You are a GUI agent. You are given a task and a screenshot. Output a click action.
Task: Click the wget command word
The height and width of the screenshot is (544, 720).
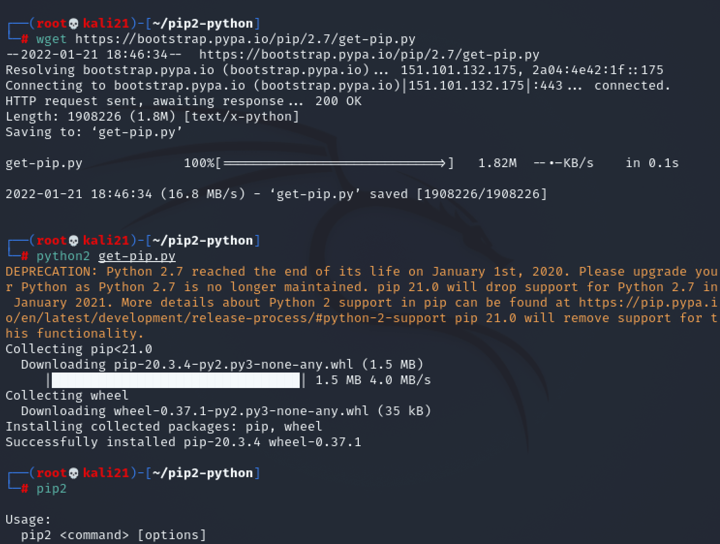[x=51, y=39]
